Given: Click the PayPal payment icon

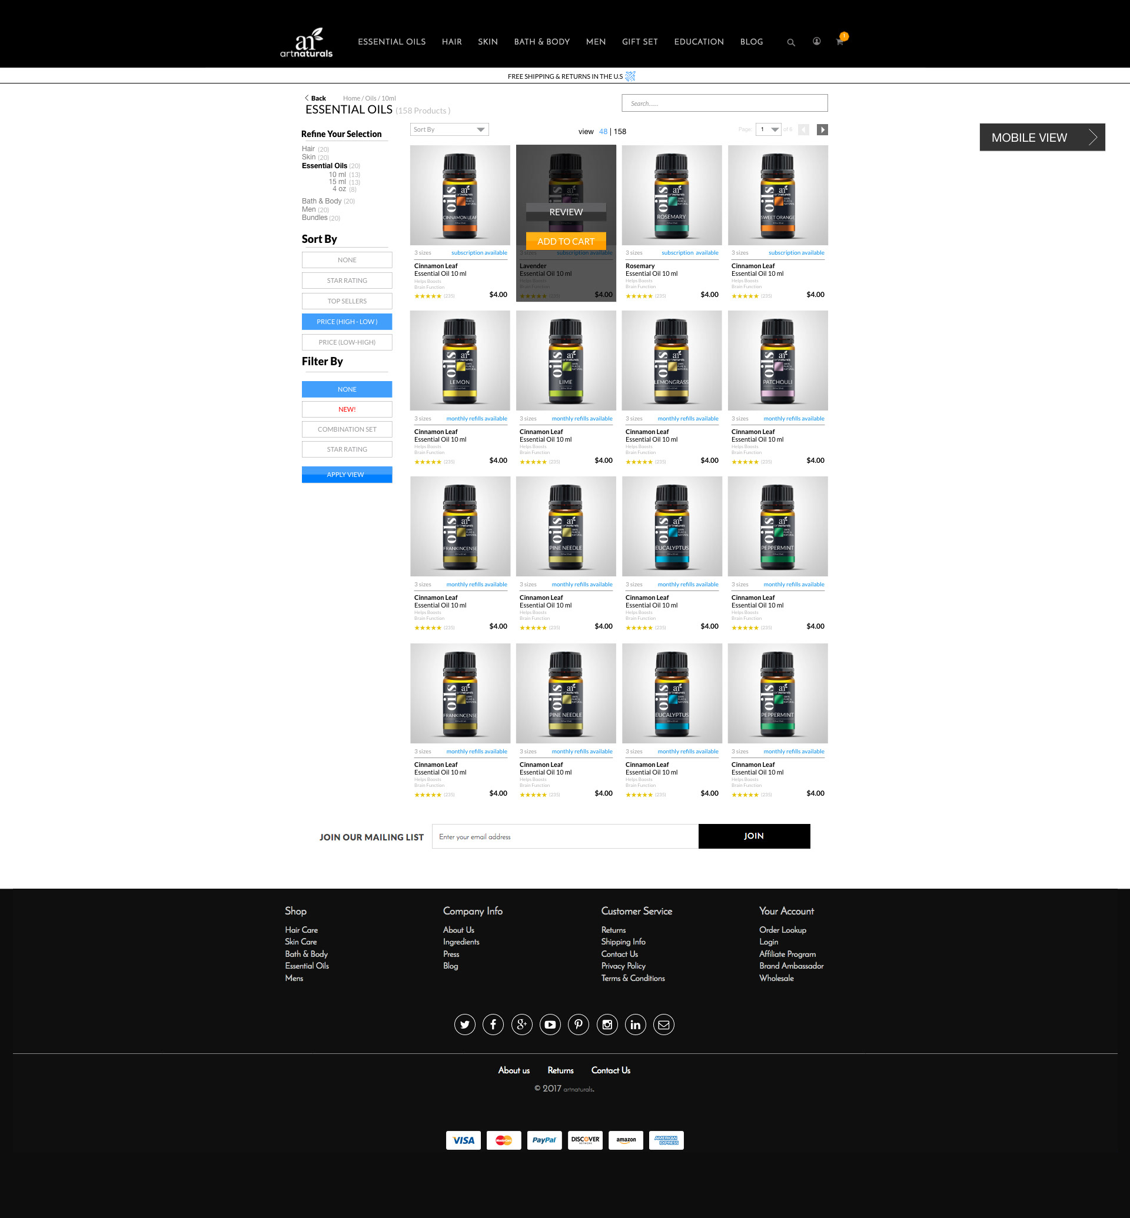Looking at the screenshot, I should (x=544, y=1140).
